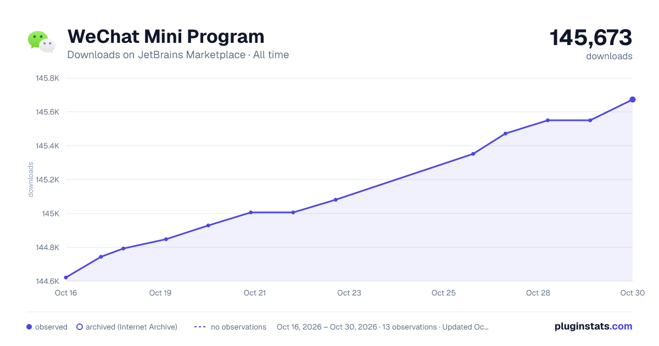Click the first data point at Oct 16

(66, 277)
